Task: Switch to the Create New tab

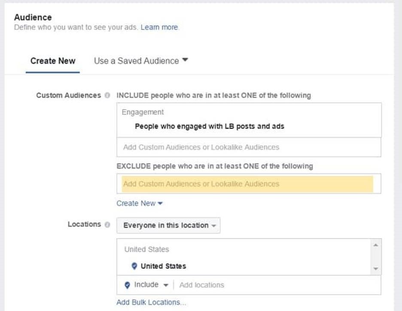Action: (x=53, y=61)
